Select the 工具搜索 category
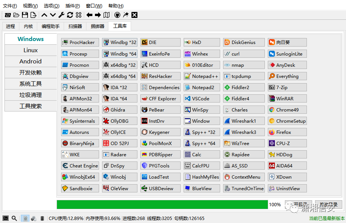Image resolution: width=346 pixels, height=223 pixels. pyautogui.click(x=31, y=106)
